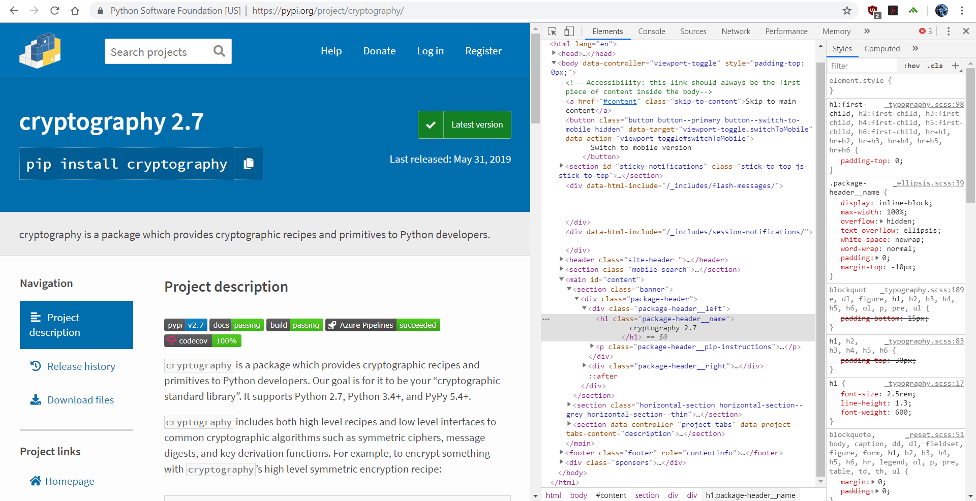Screen dimensions: 976x501
Task: Click the Log in link
Action: click(x=430, y=51)
